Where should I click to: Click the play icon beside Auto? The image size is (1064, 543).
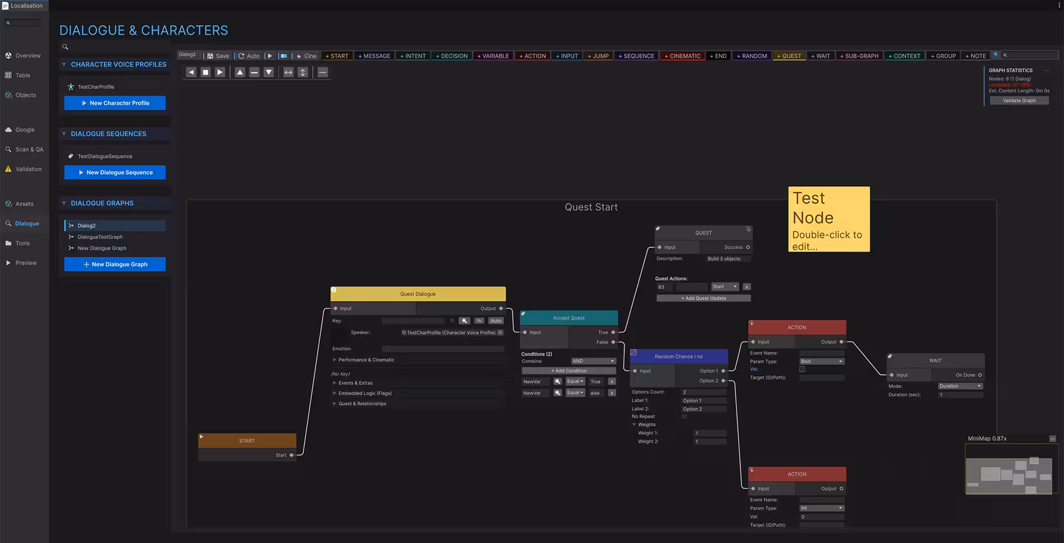click(270, 56)
